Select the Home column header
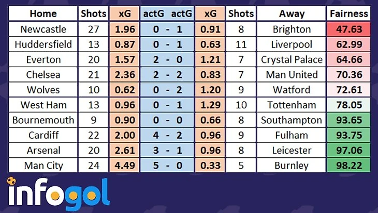 [42, 14]
